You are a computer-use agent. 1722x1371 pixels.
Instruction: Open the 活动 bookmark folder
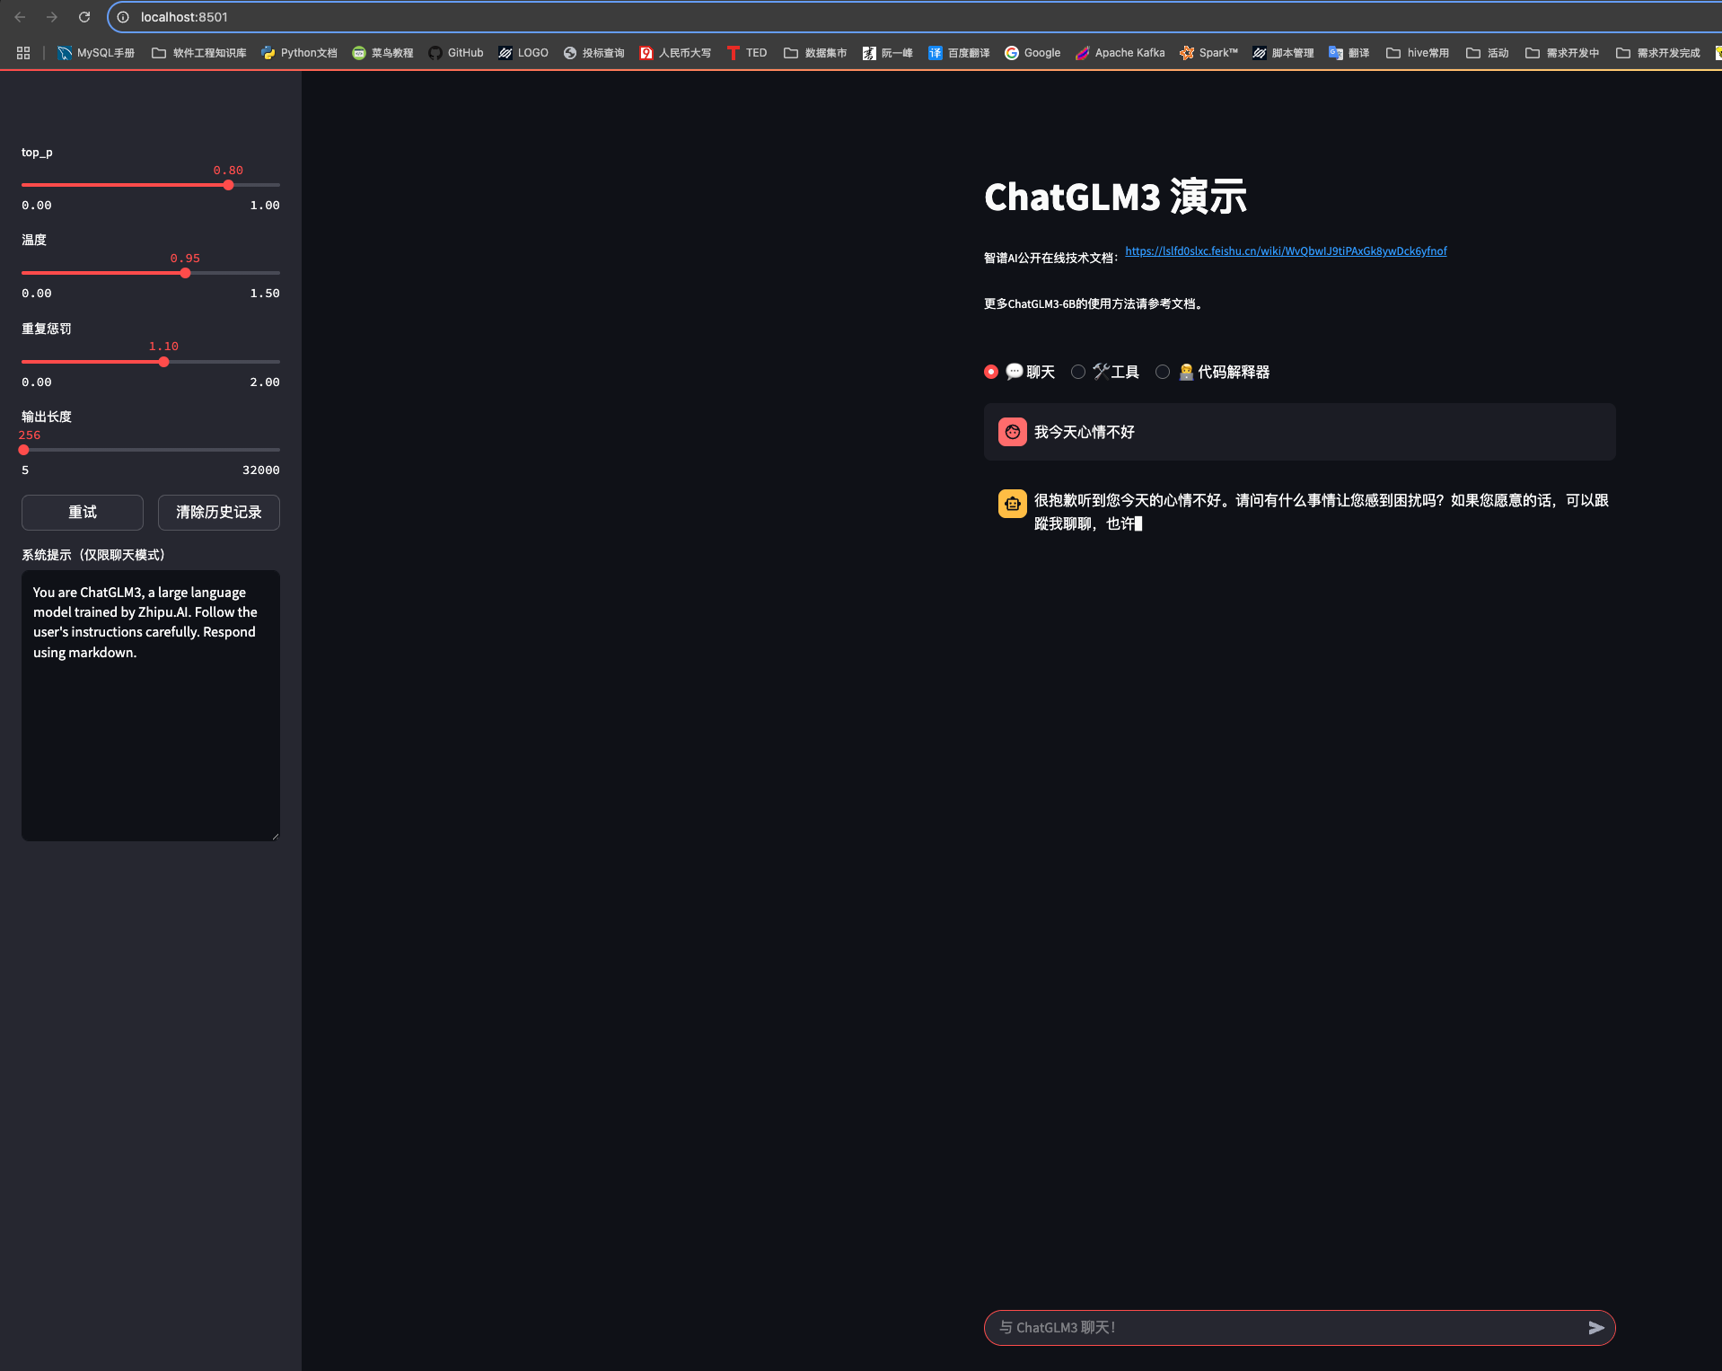[1488, 53]
